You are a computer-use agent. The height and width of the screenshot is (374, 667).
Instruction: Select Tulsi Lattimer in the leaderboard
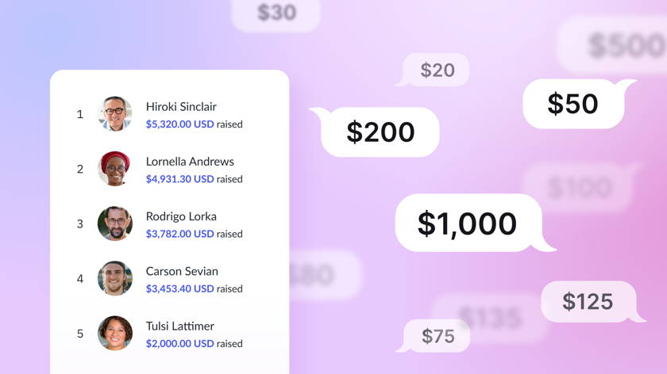(180, 325)
